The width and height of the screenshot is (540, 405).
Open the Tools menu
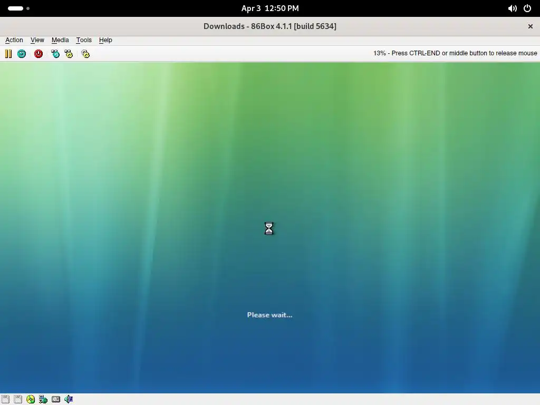(x=84, y=40)
